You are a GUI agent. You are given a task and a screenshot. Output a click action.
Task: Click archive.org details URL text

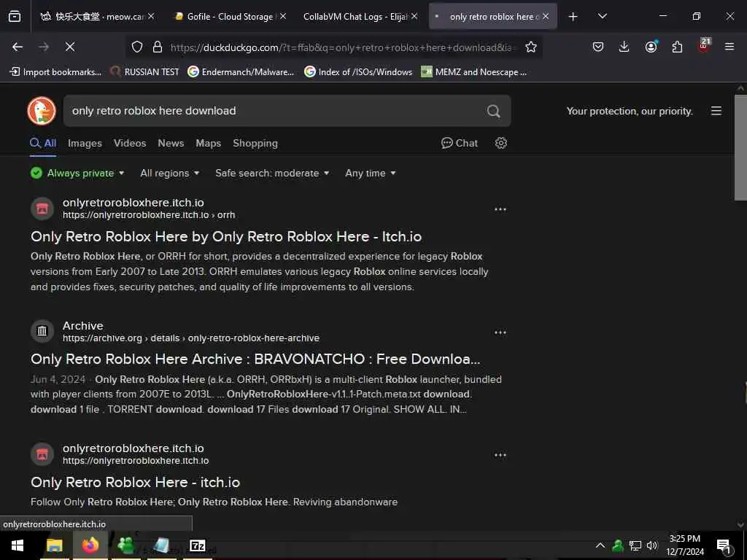tap(191, 338)
